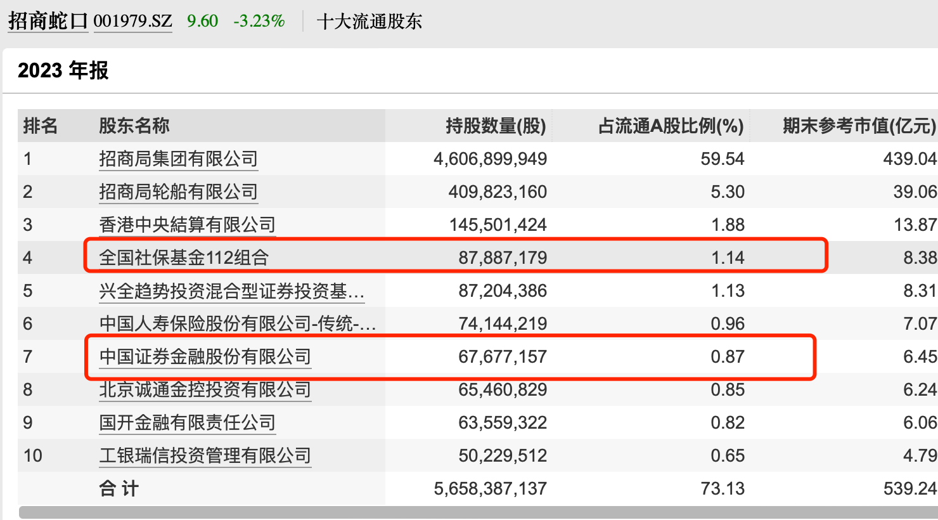This screenshot has width=938, height=520.
Task: Open 招商局轮船有限公司 shareholder details
Action: (178, 192)
